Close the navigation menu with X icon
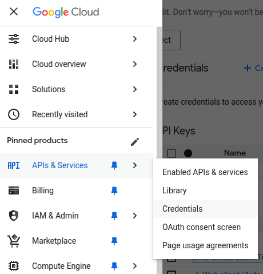Viewport: 263px width, 274px height. (x=14, y=11)
